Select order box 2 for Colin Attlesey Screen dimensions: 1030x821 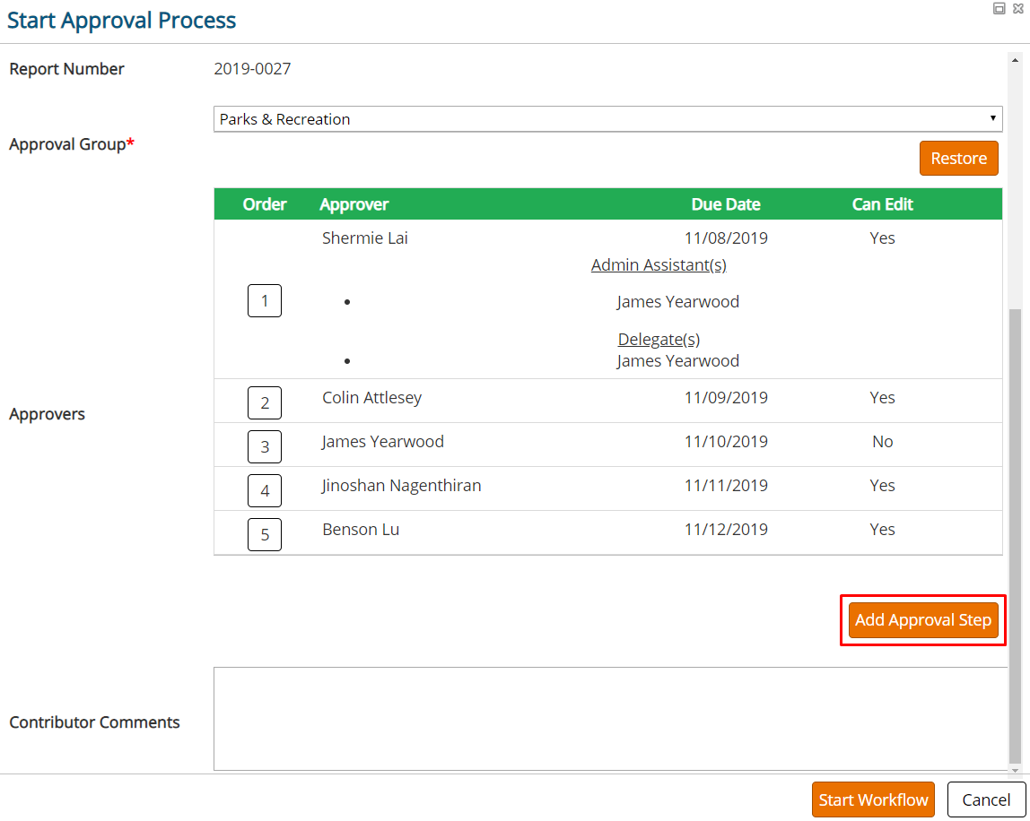point(265,402)
